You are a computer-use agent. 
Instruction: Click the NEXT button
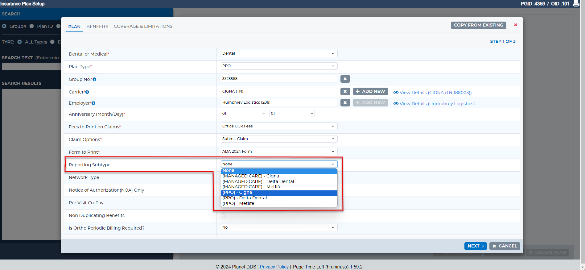(x=476, y=246)
